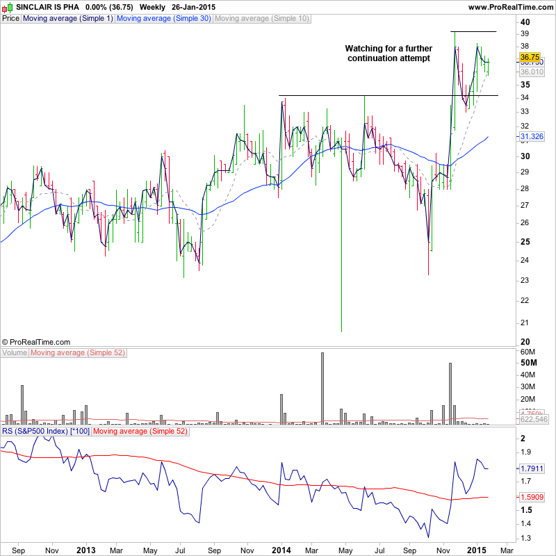Click the 60M volume axis label
The height and width of the screenshot is (556, 556).
coord(528,352)
